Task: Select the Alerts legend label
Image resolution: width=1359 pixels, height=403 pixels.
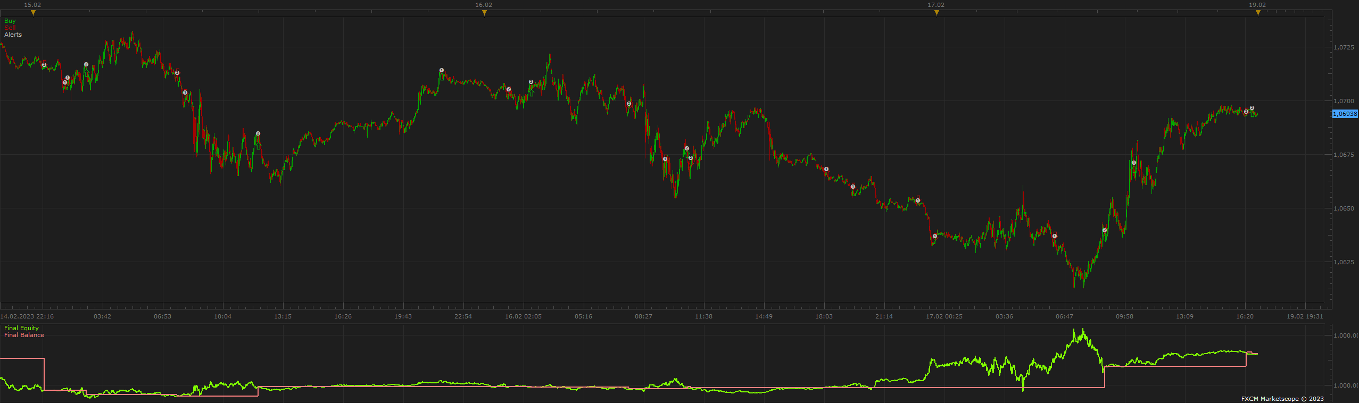Action: (13, 35)
